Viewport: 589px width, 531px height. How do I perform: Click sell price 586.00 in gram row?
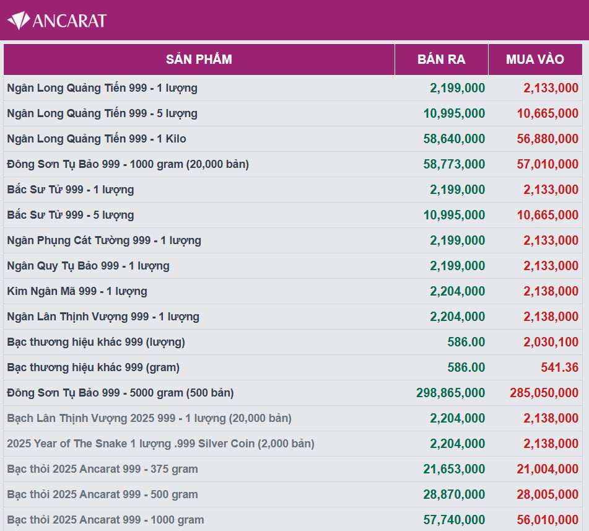[466, 367]
